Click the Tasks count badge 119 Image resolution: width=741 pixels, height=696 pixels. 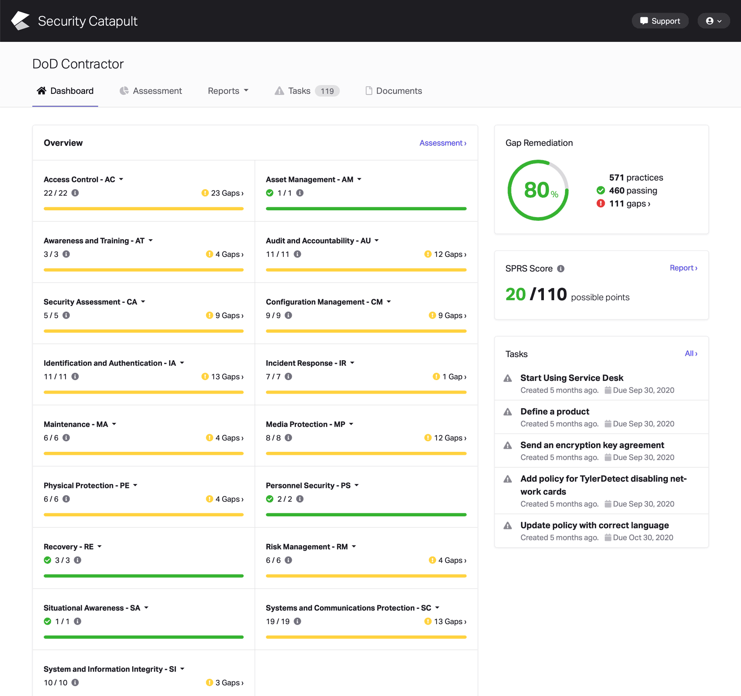point(327,91)
